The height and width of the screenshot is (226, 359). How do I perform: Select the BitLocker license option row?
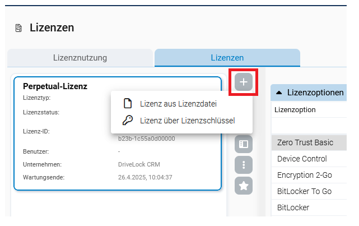293,207
